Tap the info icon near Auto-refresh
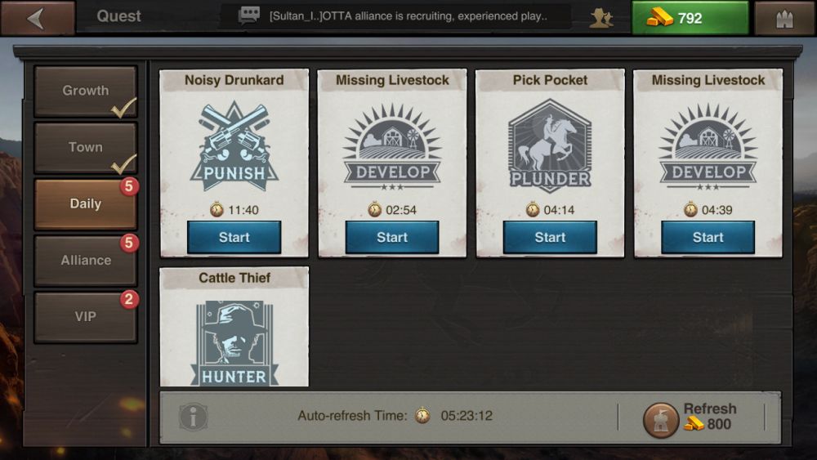This screenshot has width=817, height=460. tap(194, 417)
